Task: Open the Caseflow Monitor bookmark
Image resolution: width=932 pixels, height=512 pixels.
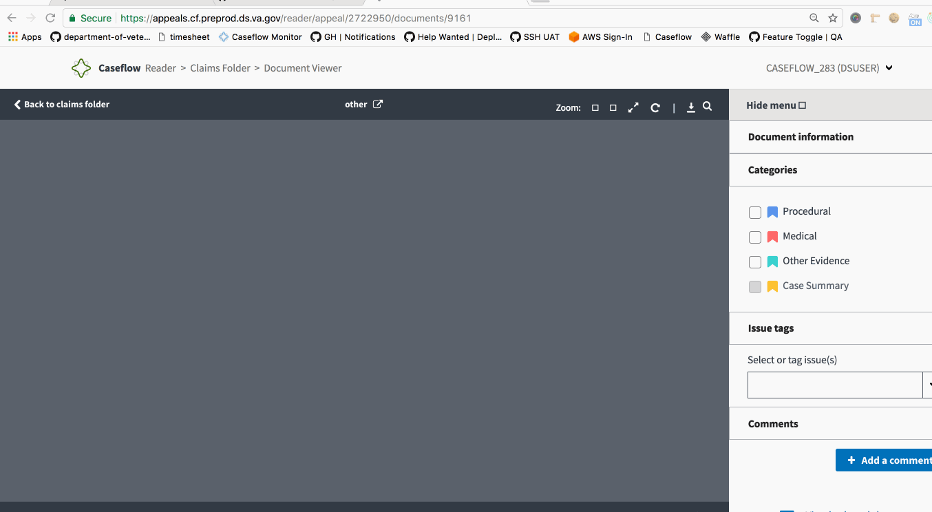Action: pos(260,37)
